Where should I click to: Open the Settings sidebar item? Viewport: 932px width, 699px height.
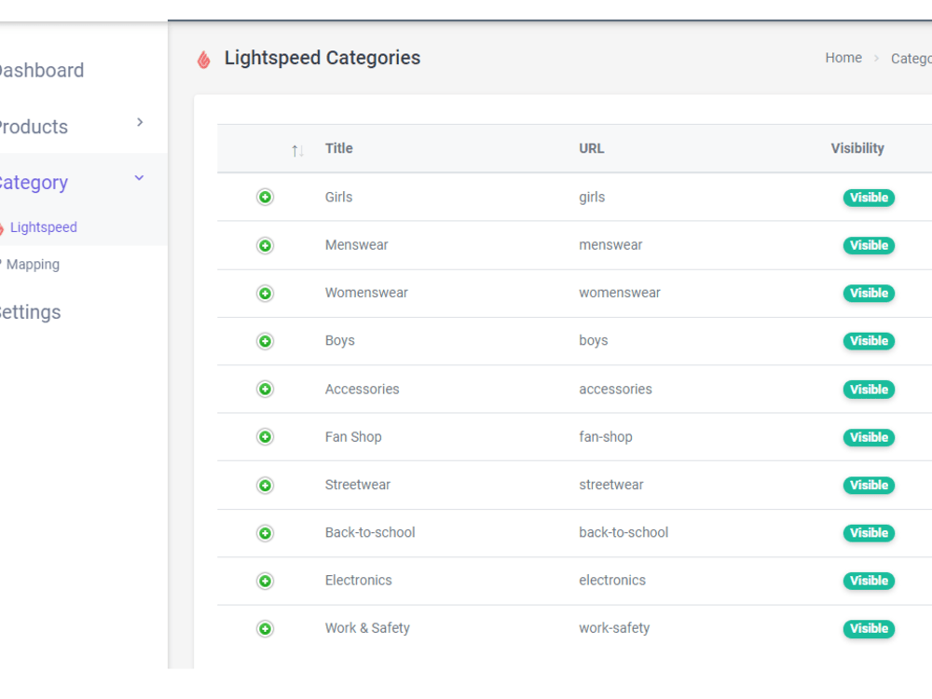pos(30,312)
